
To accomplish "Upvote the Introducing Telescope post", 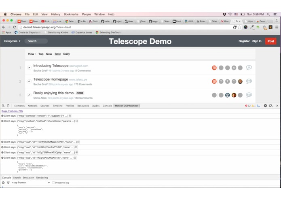I will (29, 68).
